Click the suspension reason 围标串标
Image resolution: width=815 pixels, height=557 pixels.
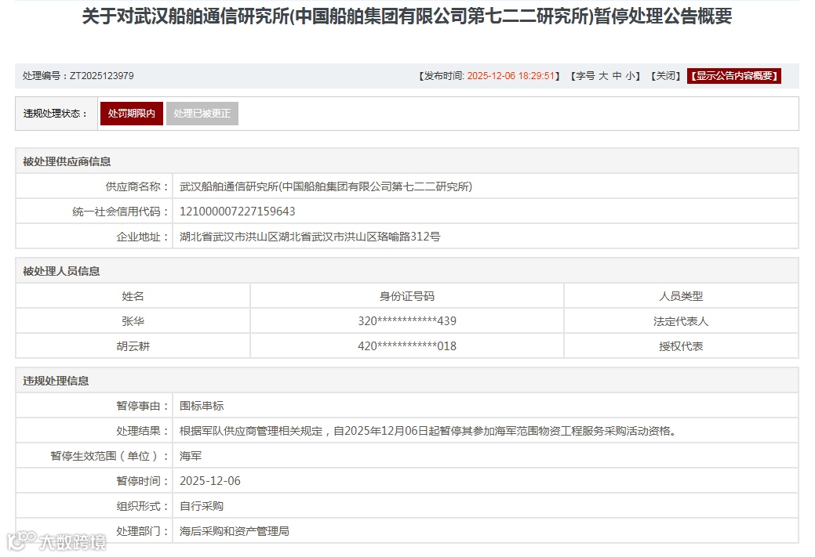(x=202, y=406)
